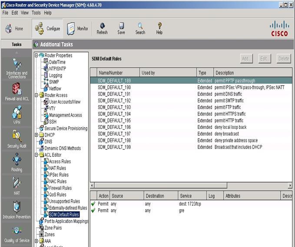Select rule SDM_DEFAULT_190
295x247 pixels.
[191, 88]
